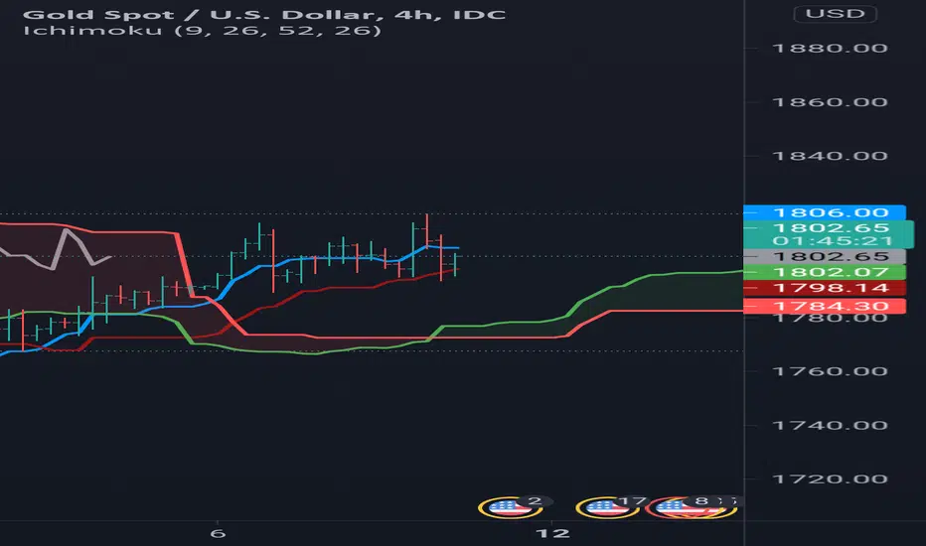Screen dimensions: 926x546
Task: Click the dark red 1798.14 price label
Action: point(825,288)
